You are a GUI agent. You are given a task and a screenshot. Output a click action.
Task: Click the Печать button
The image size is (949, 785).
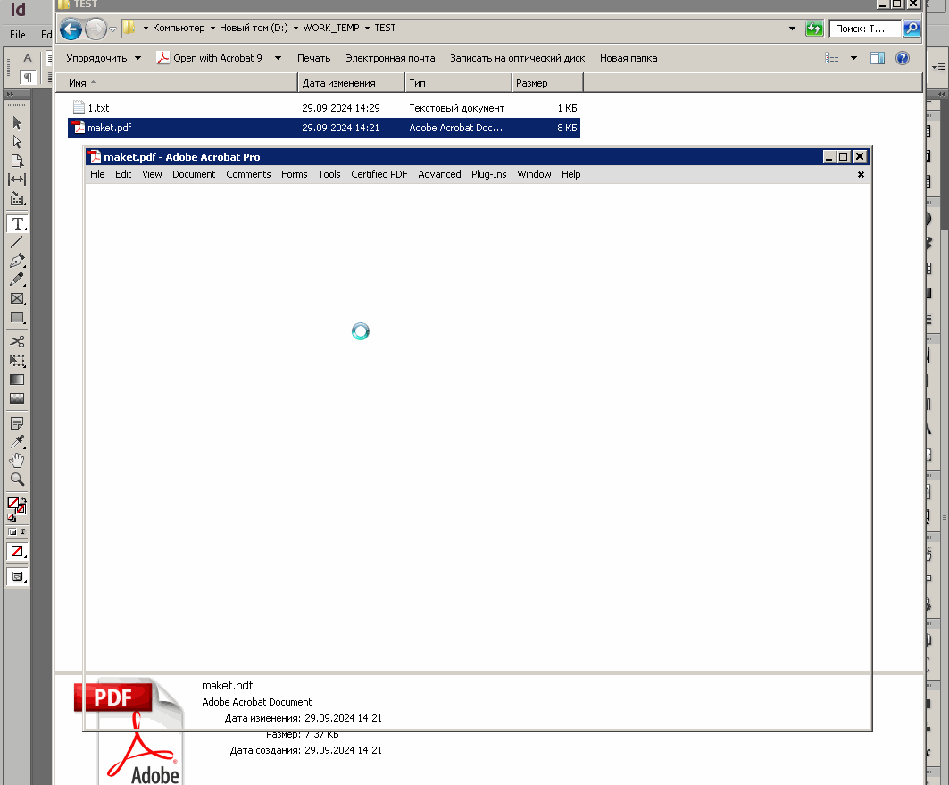tap(313, 58)
